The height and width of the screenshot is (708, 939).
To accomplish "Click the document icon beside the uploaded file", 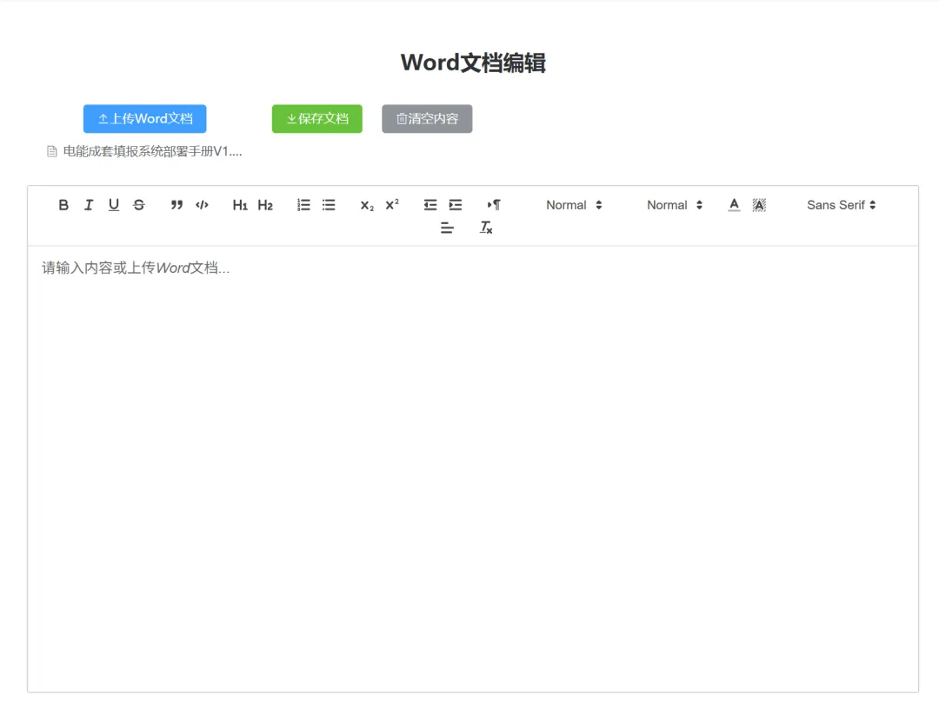I will pos(52,152).
